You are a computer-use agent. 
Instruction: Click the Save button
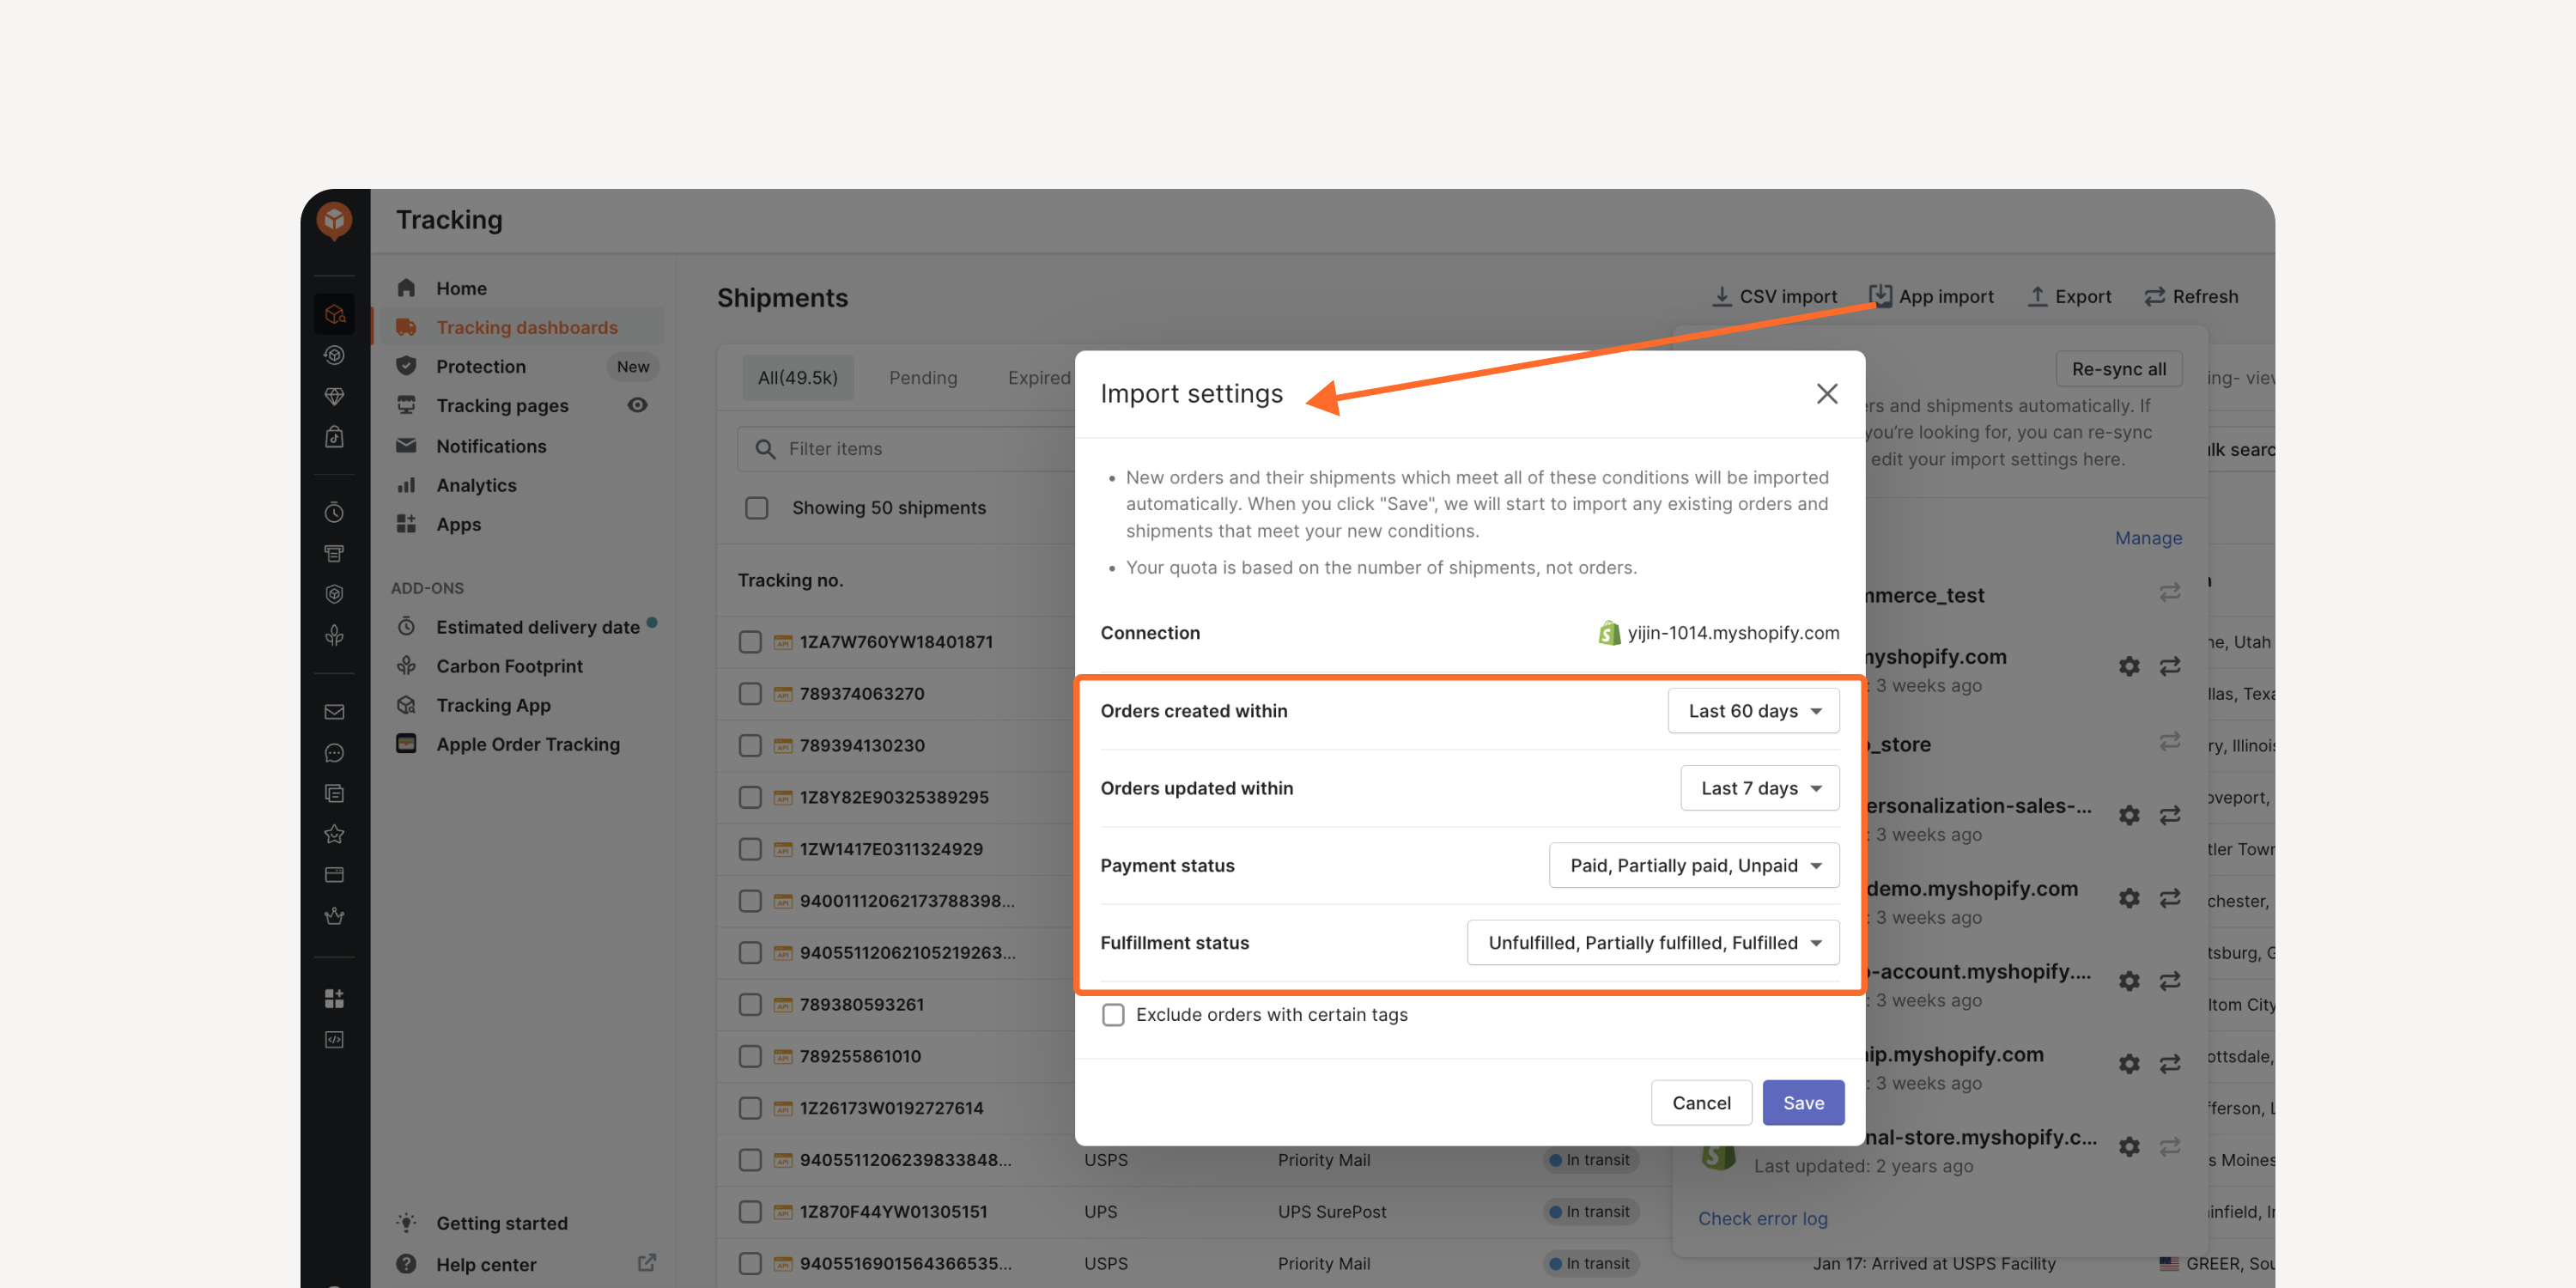1802,1103
